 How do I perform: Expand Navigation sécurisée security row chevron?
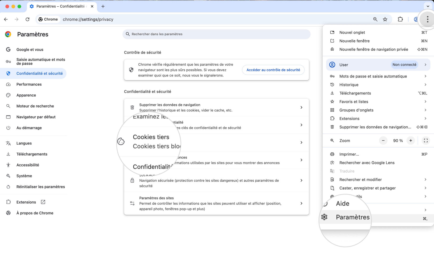click(301, 180)
